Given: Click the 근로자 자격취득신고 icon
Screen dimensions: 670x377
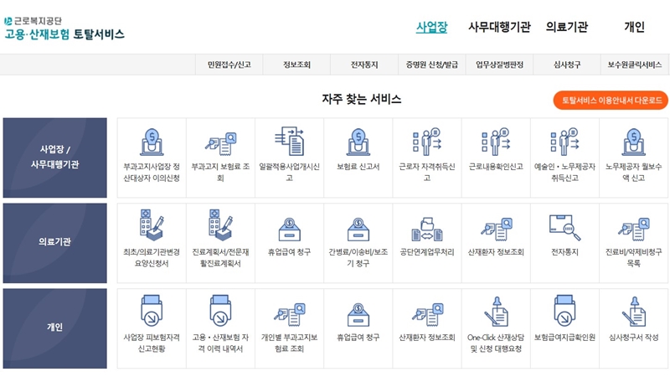Looking at the screenshot, I should 427,142.
